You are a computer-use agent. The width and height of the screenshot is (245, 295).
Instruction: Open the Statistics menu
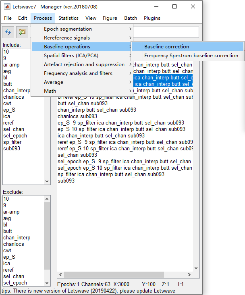69,18
